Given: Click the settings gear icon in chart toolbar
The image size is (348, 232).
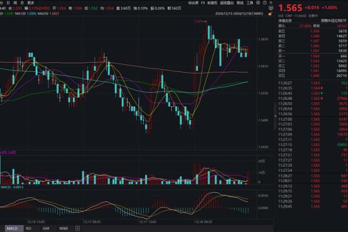Looking at the screenshot, I should 258,3.
